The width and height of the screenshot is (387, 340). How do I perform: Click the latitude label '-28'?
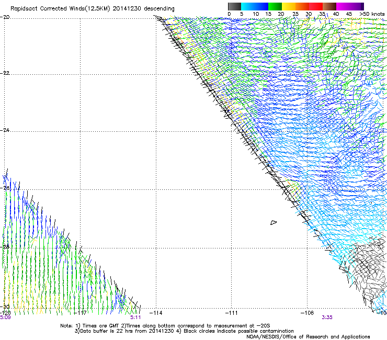point(5,246)
